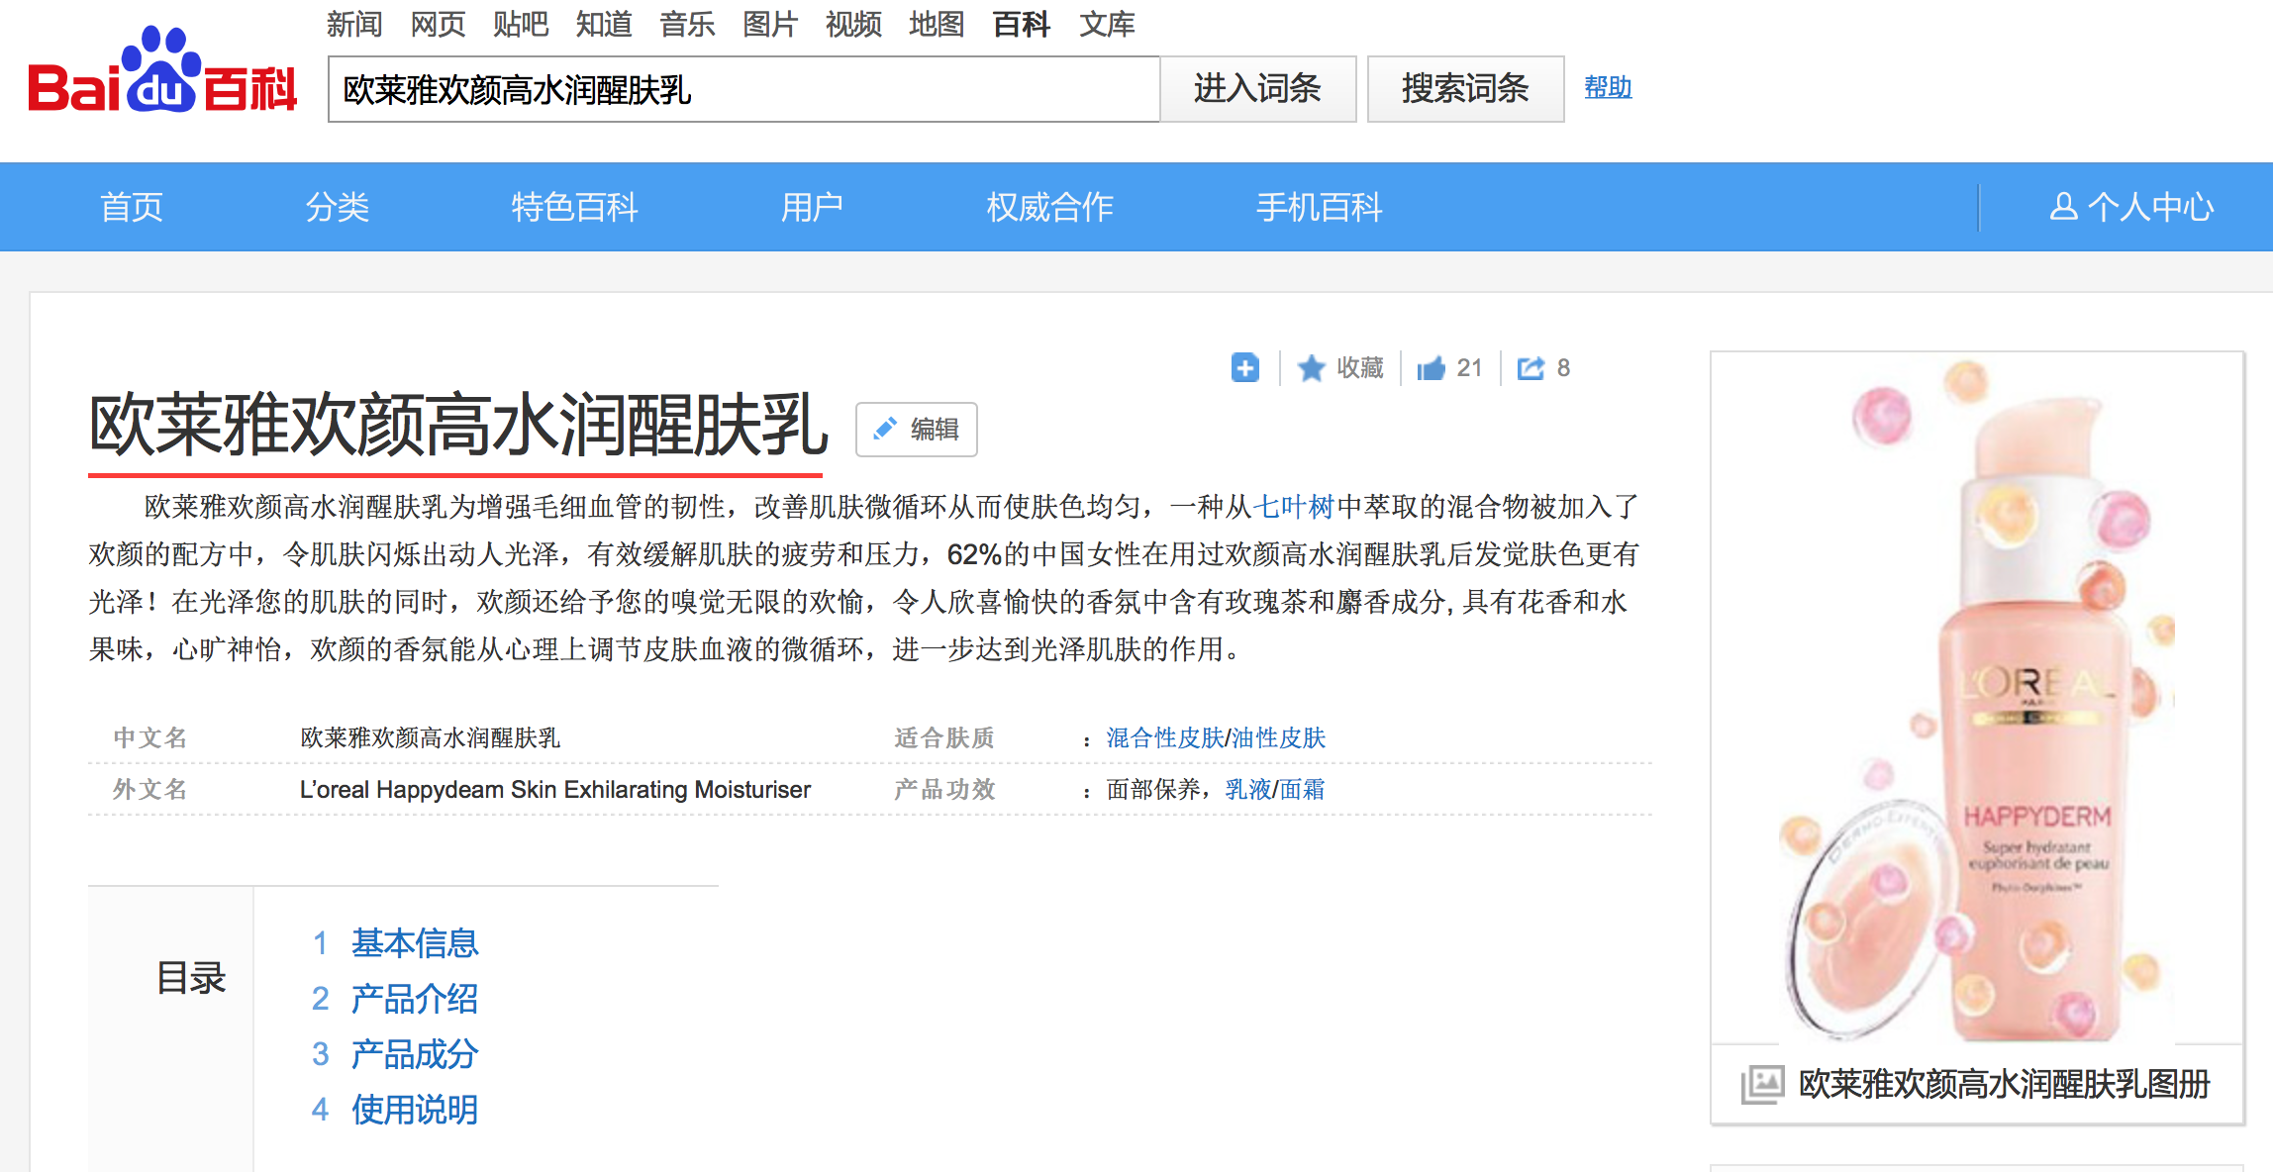2273x1172 pixels.
Task: Follow the 面霜 link
Action: [x=1302, y=789]
